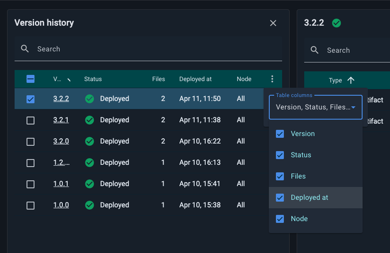Open version 1.0.1 link
Viewport: 390px width, 253px height.
point(61,184)
